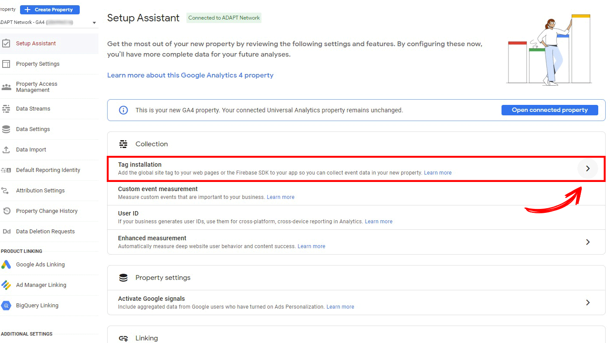Screen dimensions: 610x343
Task: Expand Activate Google signals chevron
Action: 588,303
